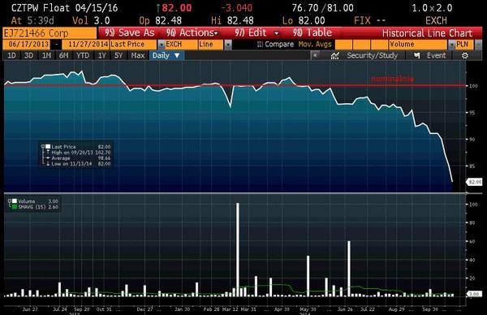The image size is (487, 315).
Task: Click the Save As button
Action: click(130, 32)
